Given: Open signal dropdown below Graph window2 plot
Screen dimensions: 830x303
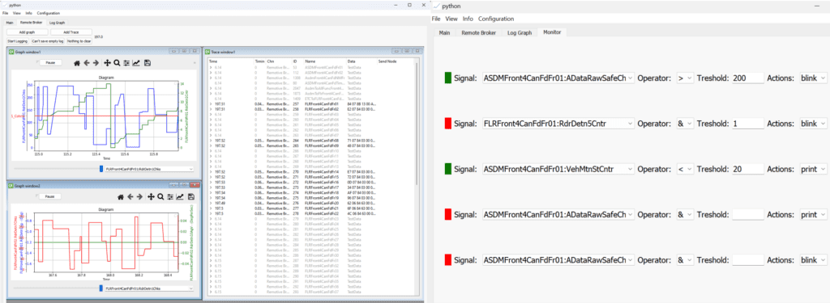Looking at the screenshot, I should [x=149, y=288].
